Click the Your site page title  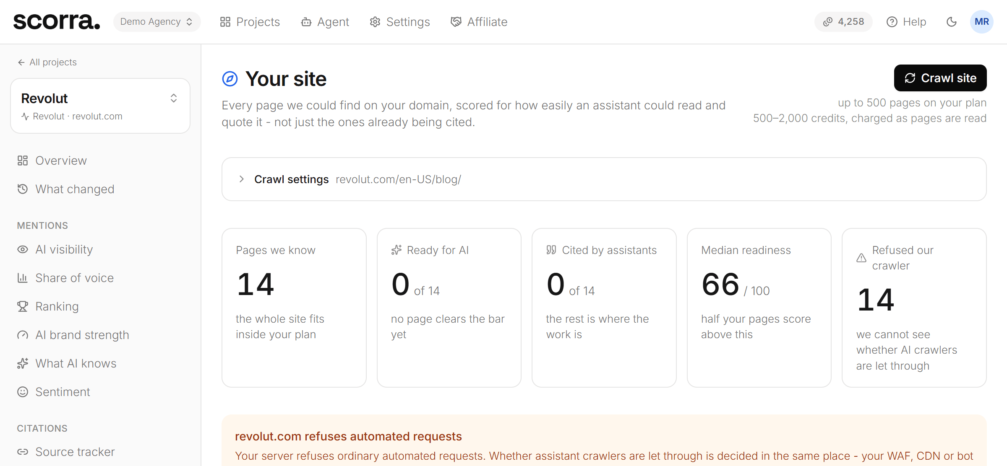point(286,79)
